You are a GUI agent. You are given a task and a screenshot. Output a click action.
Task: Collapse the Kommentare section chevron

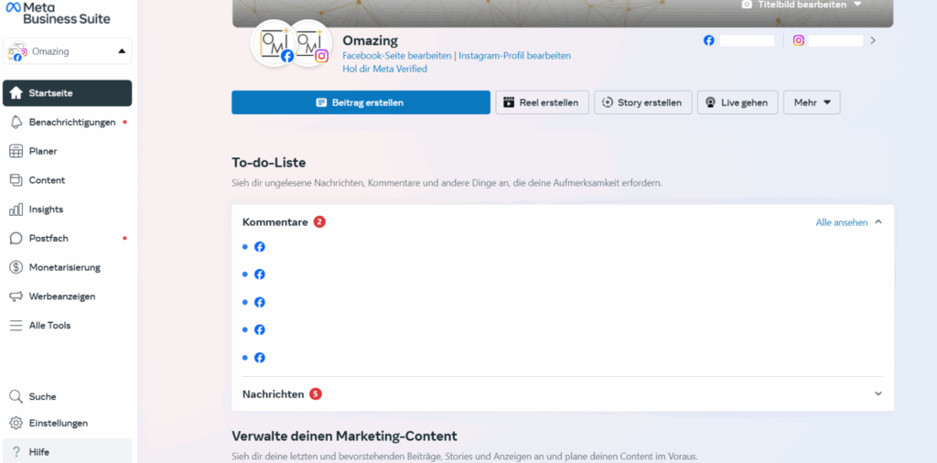pyautogui.click(x=878, y=222)
